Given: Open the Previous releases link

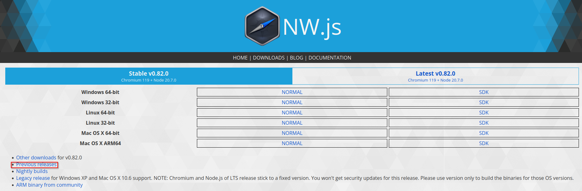Looking at the screenshot, I should coord(36,164).
